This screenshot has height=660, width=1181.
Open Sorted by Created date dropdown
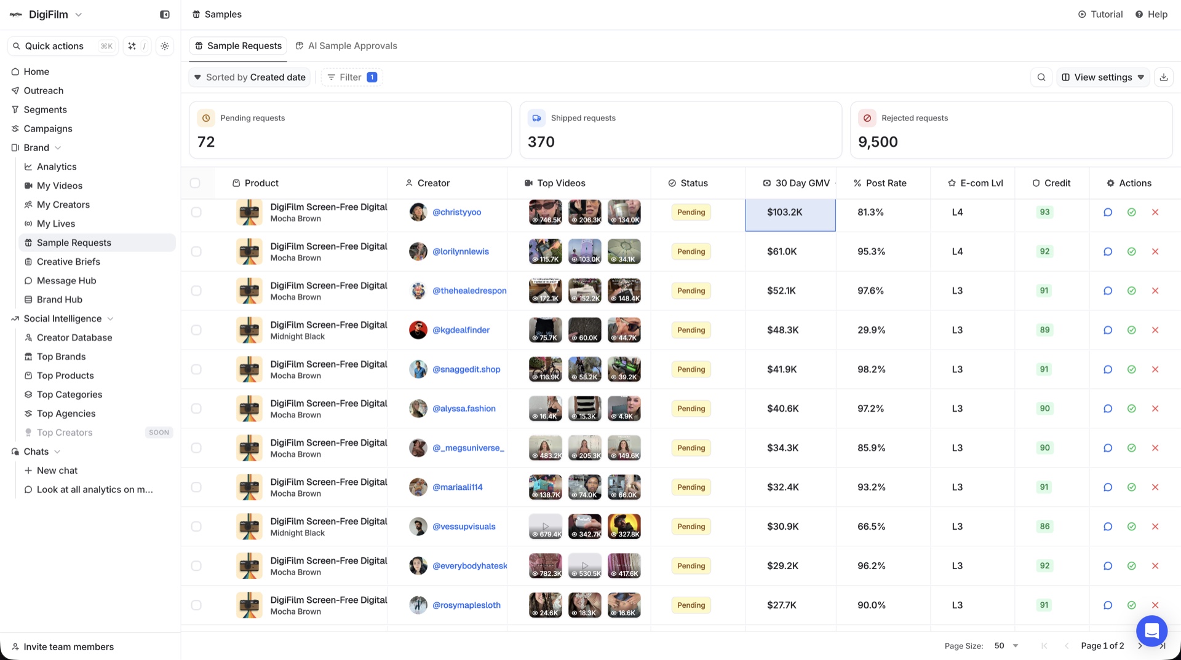[x=250, y=77]
